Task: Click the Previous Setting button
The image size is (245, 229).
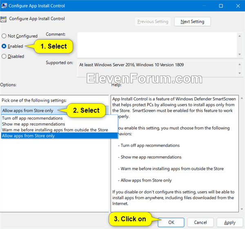Action: pyautogui.click(x=153, y=22)
